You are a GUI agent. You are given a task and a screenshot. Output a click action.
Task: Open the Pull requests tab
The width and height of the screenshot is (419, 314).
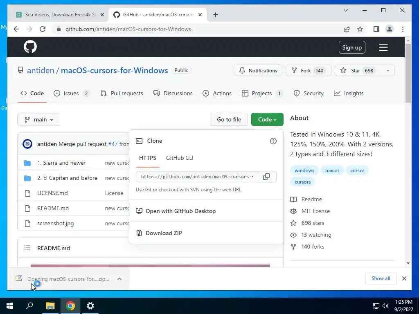122,93
